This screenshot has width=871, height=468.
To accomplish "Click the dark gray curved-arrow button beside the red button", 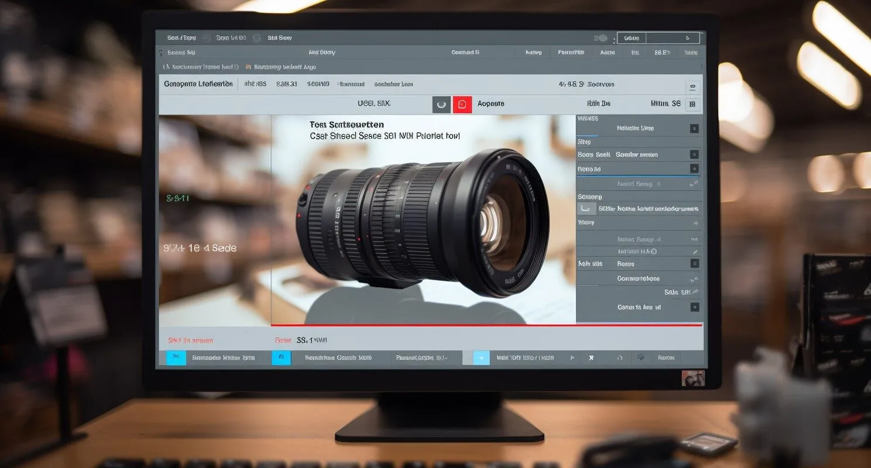I will (441, 104).
